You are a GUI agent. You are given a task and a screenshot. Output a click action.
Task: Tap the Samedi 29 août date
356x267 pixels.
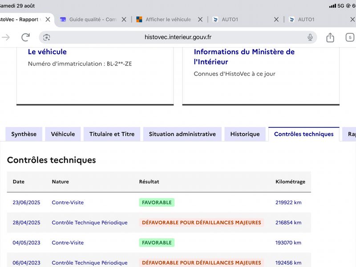click(17, 6)
